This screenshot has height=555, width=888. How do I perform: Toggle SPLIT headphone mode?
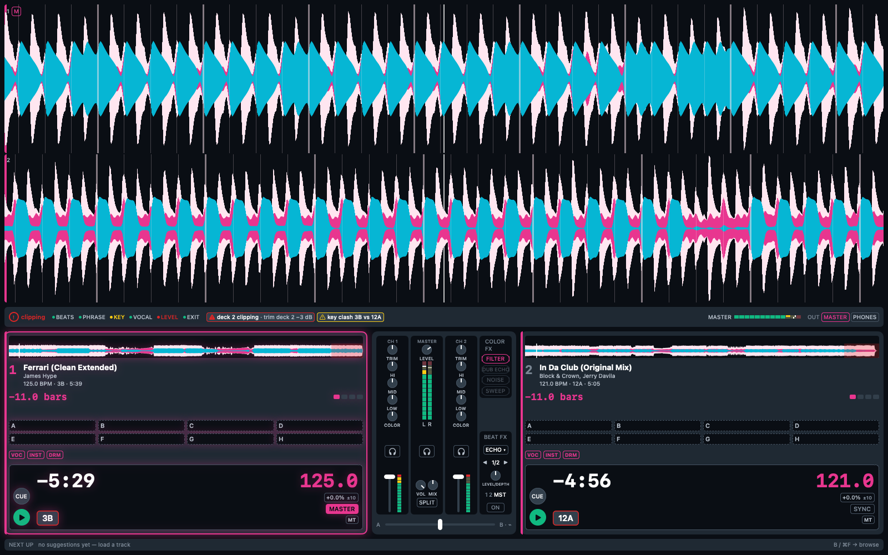427,502
